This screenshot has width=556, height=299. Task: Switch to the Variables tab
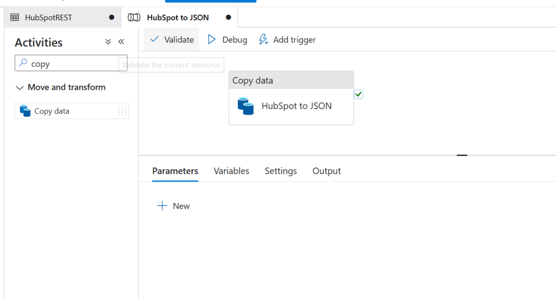click(x=231, y=171)
